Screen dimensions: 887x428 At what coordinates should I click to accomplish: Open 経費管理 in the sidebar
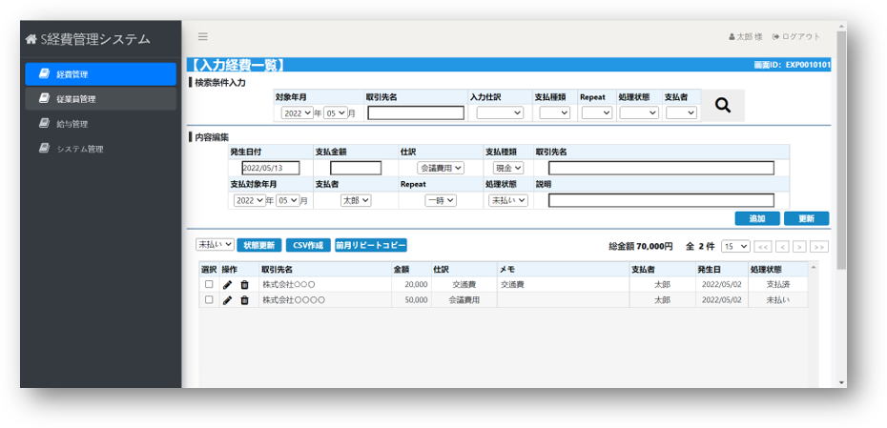click(101, 74)
